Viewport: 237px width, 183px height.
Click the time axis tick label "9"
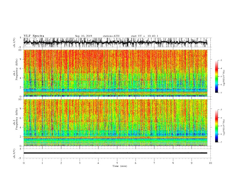[x=192, y=163]
